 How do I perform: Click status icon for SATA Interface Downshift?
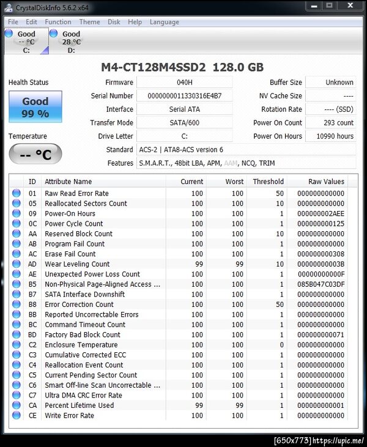tap(17, 294)
